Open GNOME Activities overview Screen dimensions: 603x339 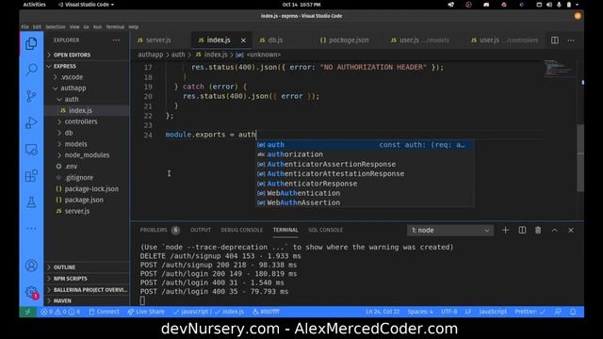tap(34, 5)
